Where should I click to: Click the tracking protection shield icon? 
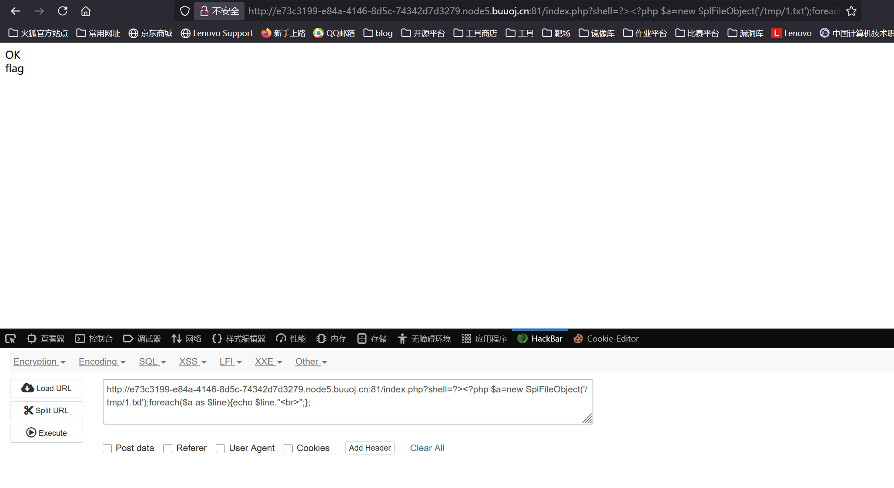tap(185, 11)
